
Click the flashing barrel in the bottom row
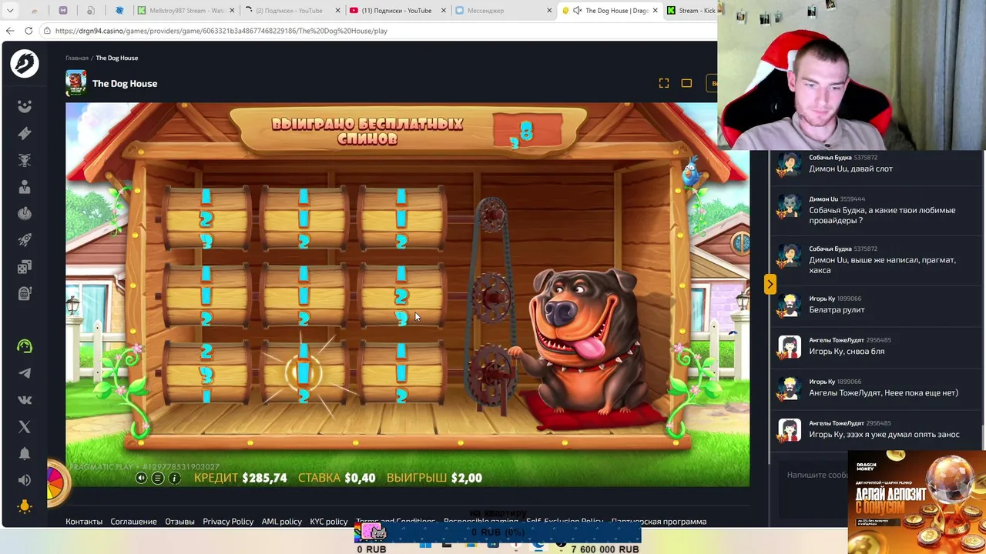pyautogui.click(x=304, y=374)
